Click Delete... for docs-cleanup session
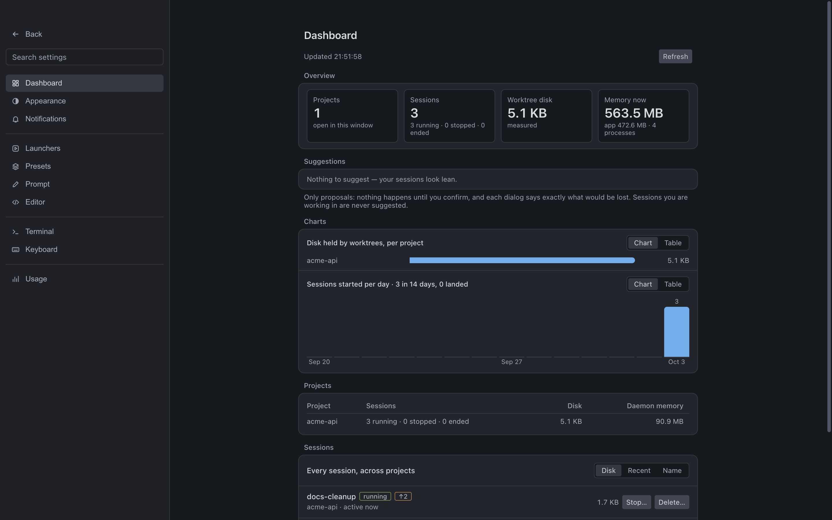832x520 pixels. 671,502
